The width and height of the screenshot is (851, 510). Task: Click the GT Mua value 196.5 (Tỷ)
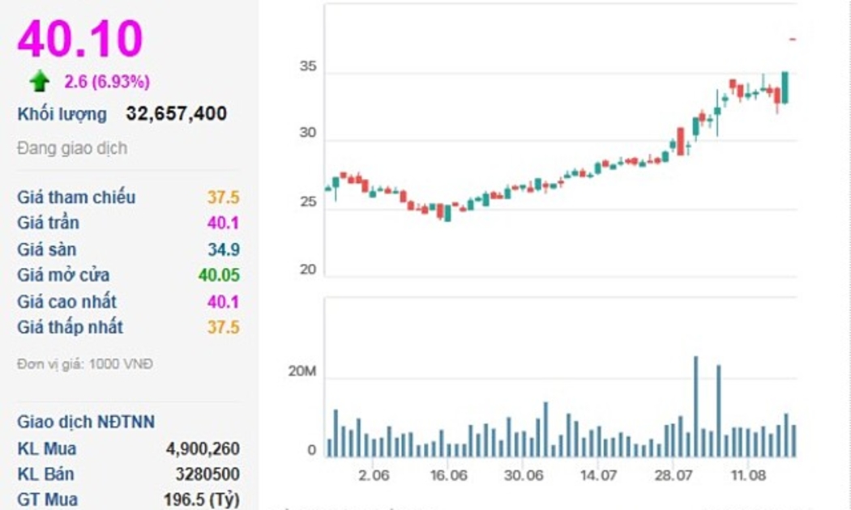pyautogui.click(x=201, y=500)
